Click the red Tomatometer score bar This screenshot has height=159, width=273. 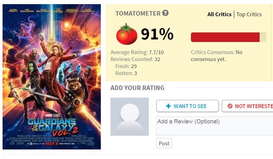click(225, 37)
